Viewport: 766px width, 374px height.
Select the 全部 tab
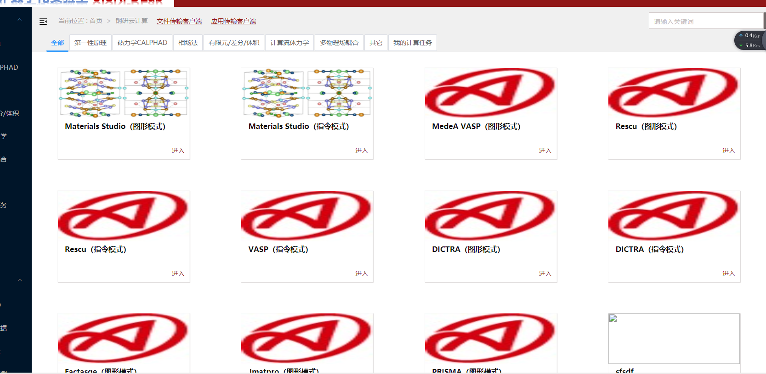pos(57,43)
